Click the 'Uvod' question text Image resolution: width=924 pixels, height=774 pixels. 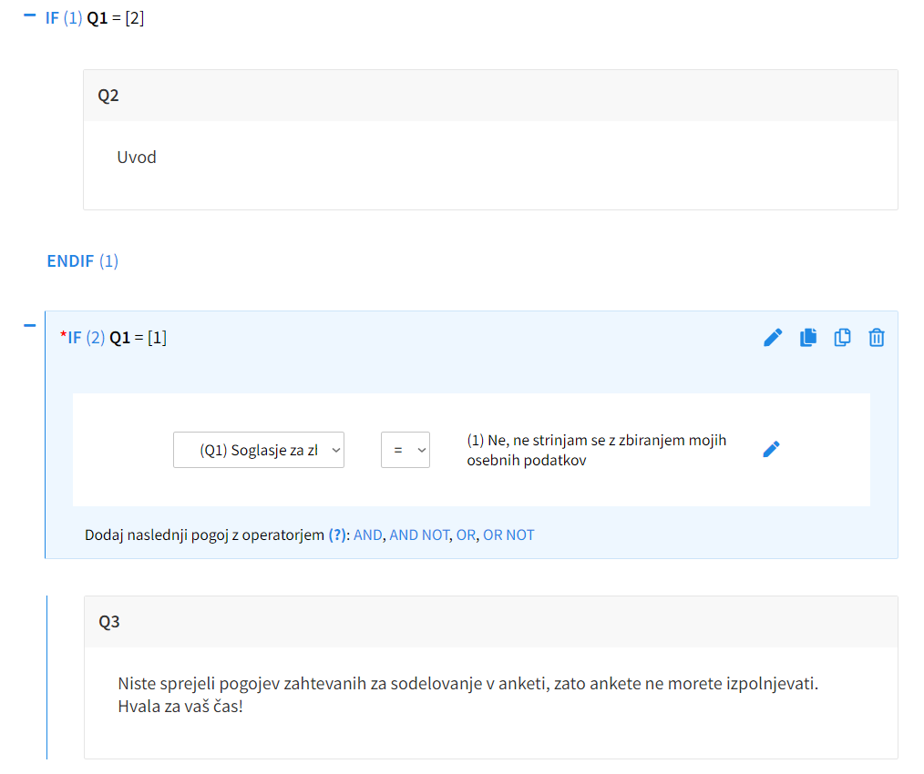[137, 158]
